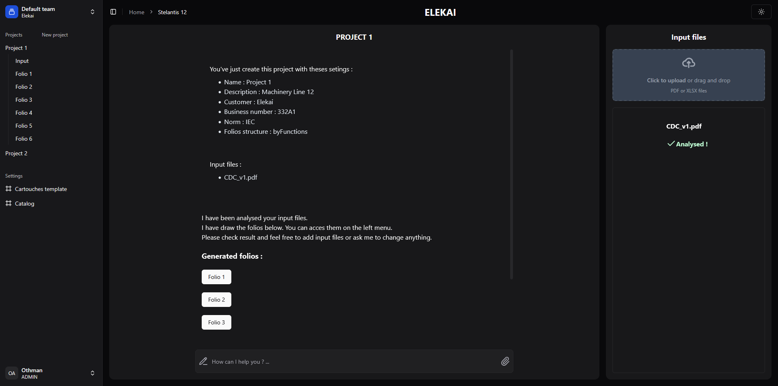778x386 pixels.
Task: Open the generated Folio 2 button
Action: [216, 300]
